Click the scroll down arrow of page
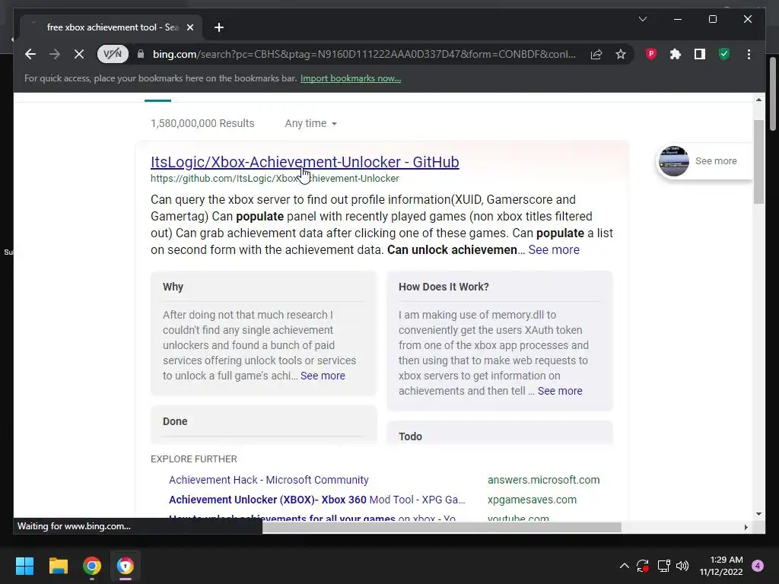 pos(758,514)
